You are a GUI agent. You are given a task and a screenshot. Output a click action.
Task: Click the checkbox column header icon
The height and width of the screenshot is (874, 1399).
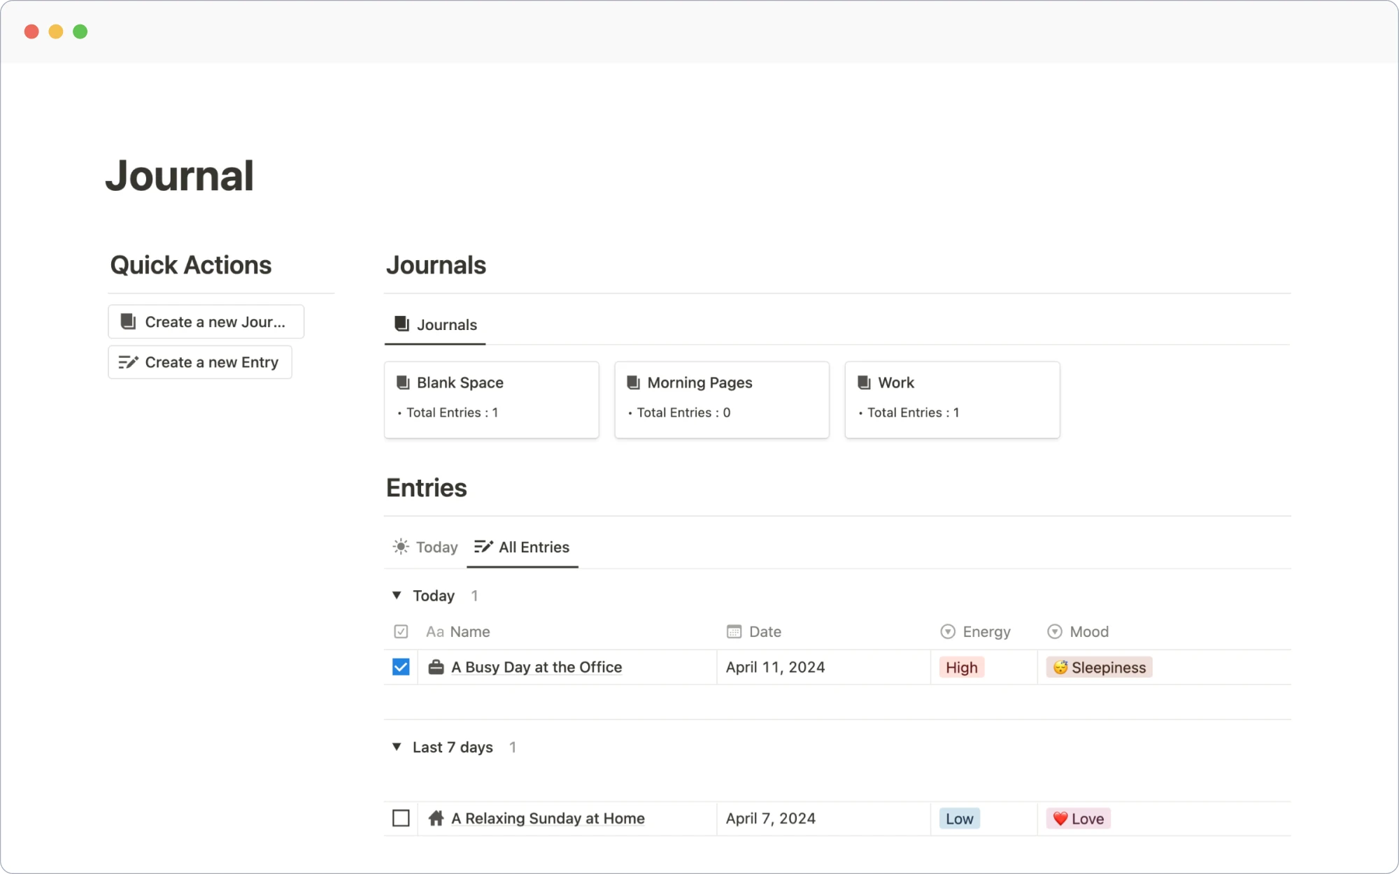click(x=401, y=631)
